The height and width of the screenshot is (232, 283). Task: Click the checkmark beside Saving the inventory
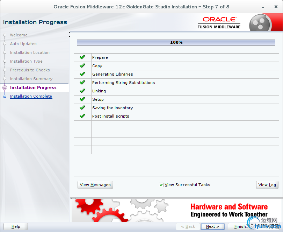pos(82,107)
